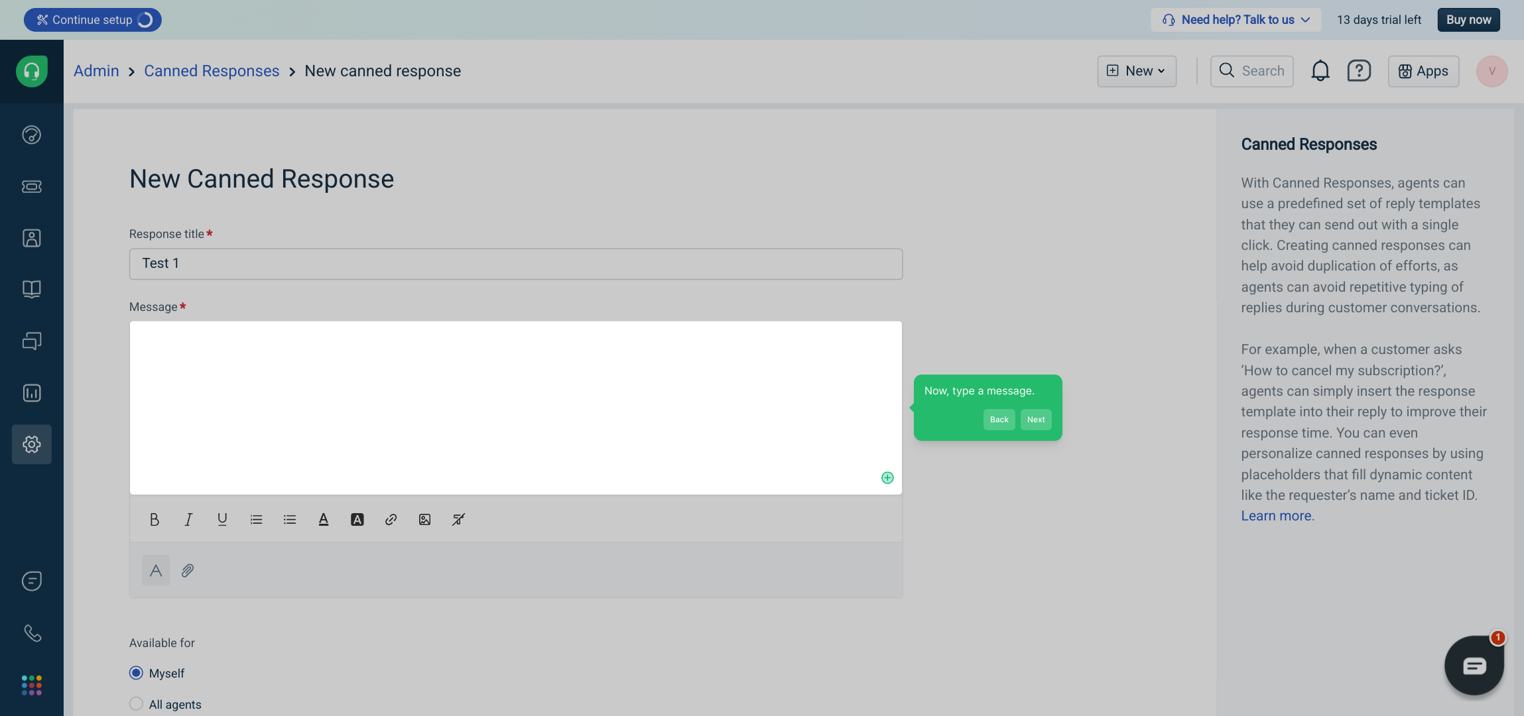
Task: Click Next in the tooltip
Action: click(x=1036, y=420)
